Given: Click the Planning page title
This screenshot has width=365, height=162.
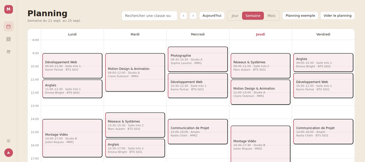Looking at the screenshot, I should pos(47,13).
